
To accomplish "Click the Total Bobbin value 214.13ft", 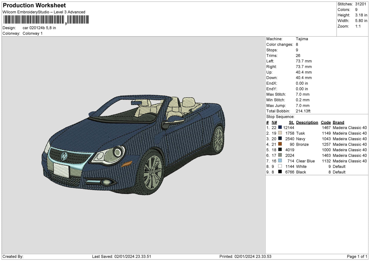I will point(303,111).
